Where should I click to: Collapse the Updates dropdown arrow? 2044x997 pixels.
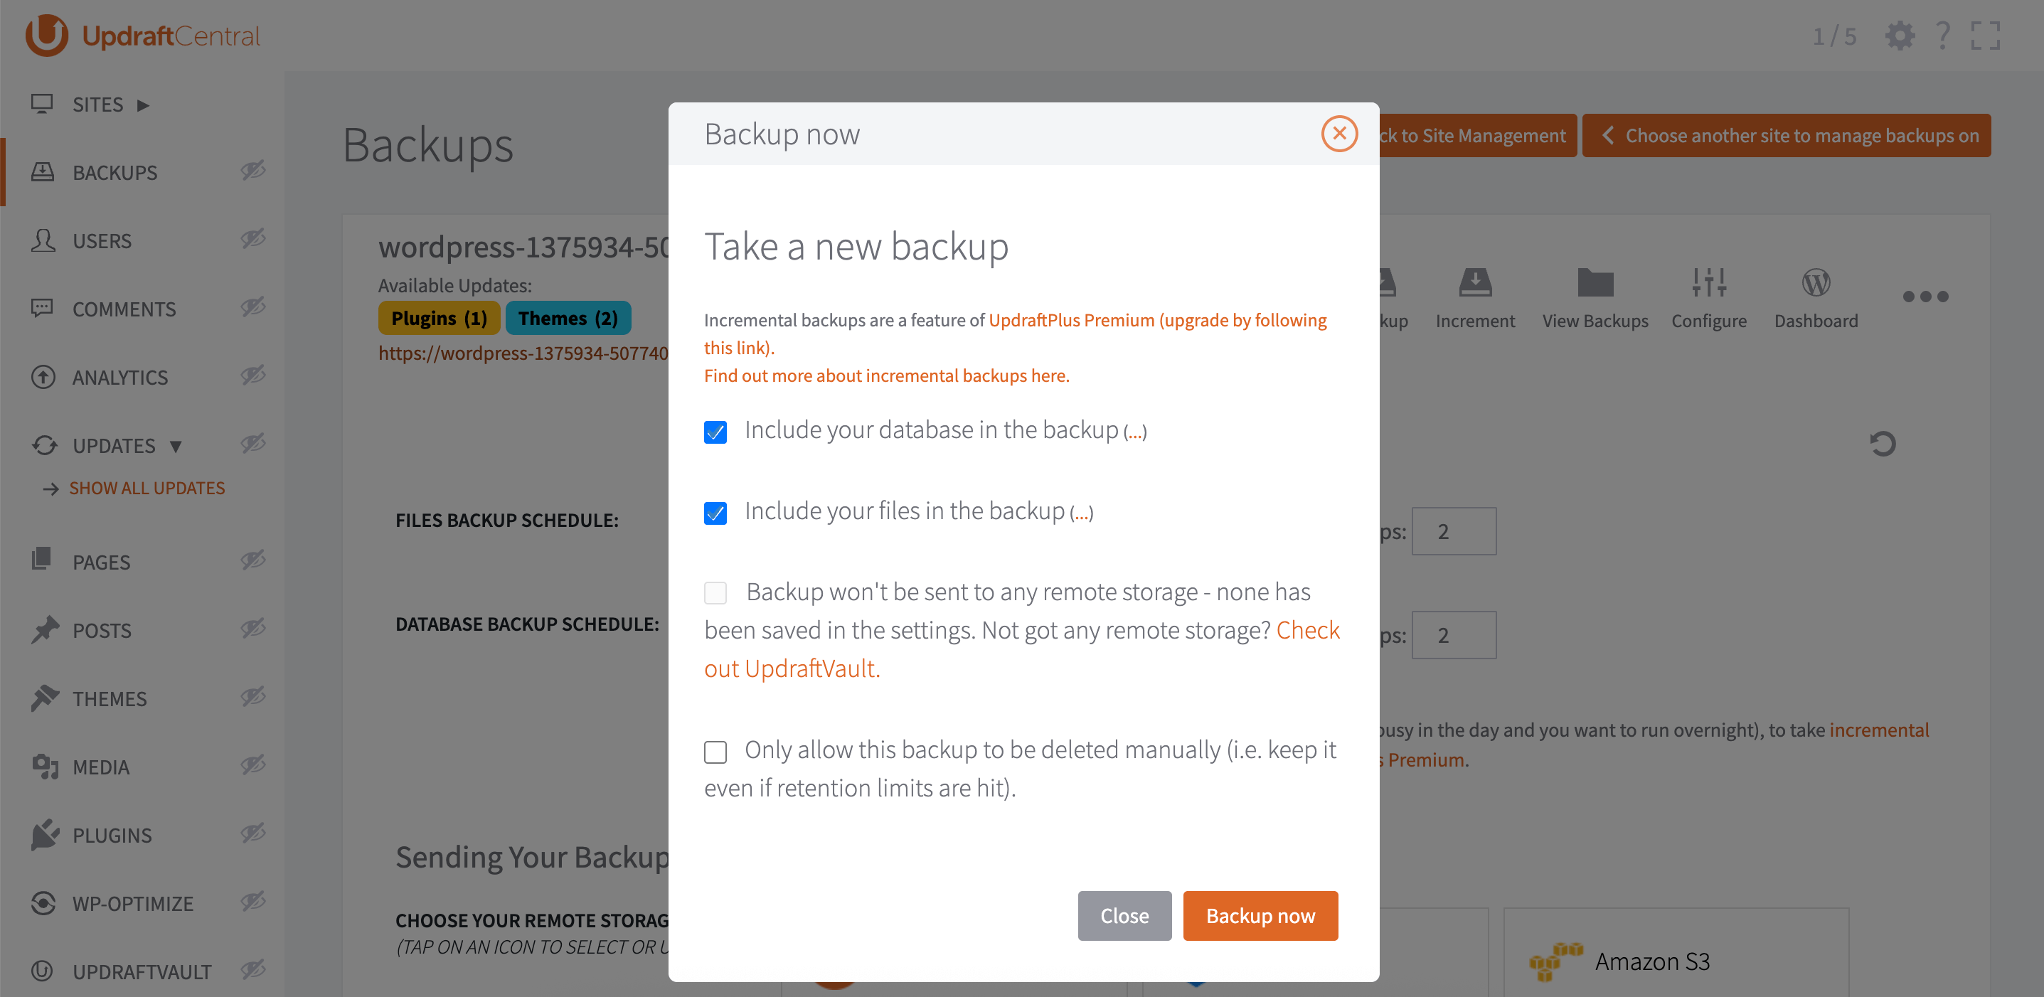[x=176, y=446]
